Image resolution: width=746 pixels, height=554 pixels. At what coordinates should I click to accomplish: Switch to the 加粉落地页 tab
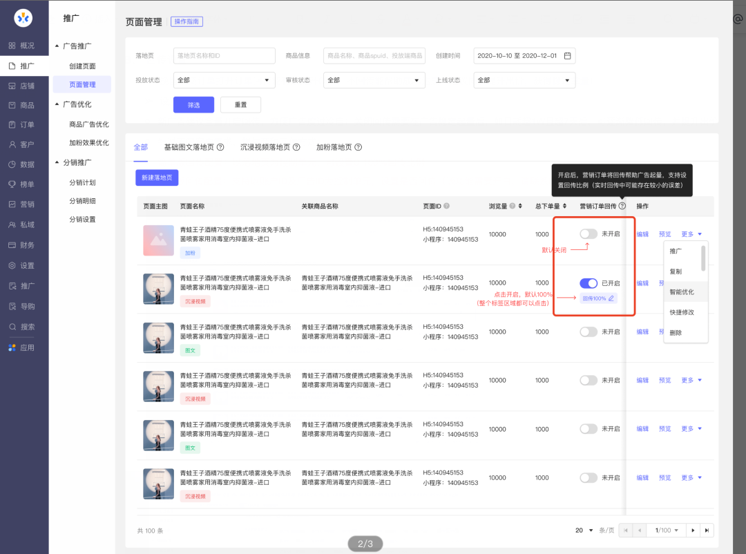tap(334, 147)
